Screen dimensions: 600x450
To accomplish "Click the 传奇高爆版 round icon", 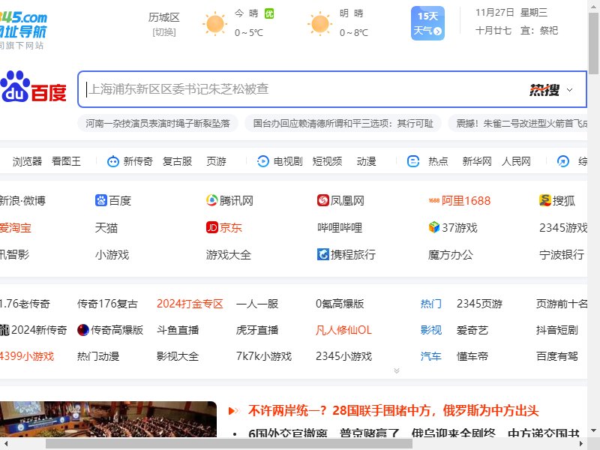I will click(83, 330).
